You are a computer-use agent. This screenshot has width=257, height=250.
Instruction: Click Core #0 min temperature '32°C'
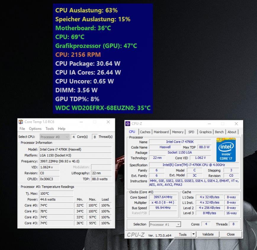[80, 205]
